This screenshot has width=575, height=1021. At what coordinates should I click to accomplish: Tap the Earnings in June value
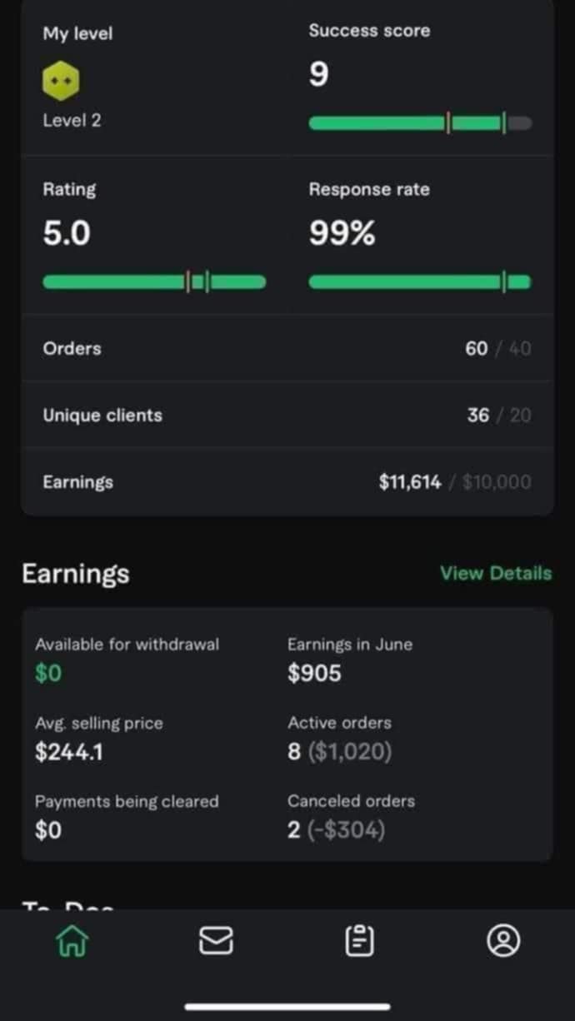tap(314, 673)
